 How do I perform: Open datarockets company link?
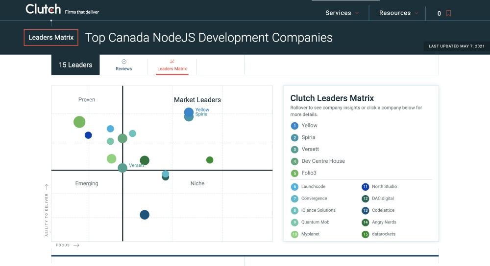coord(384,234)
